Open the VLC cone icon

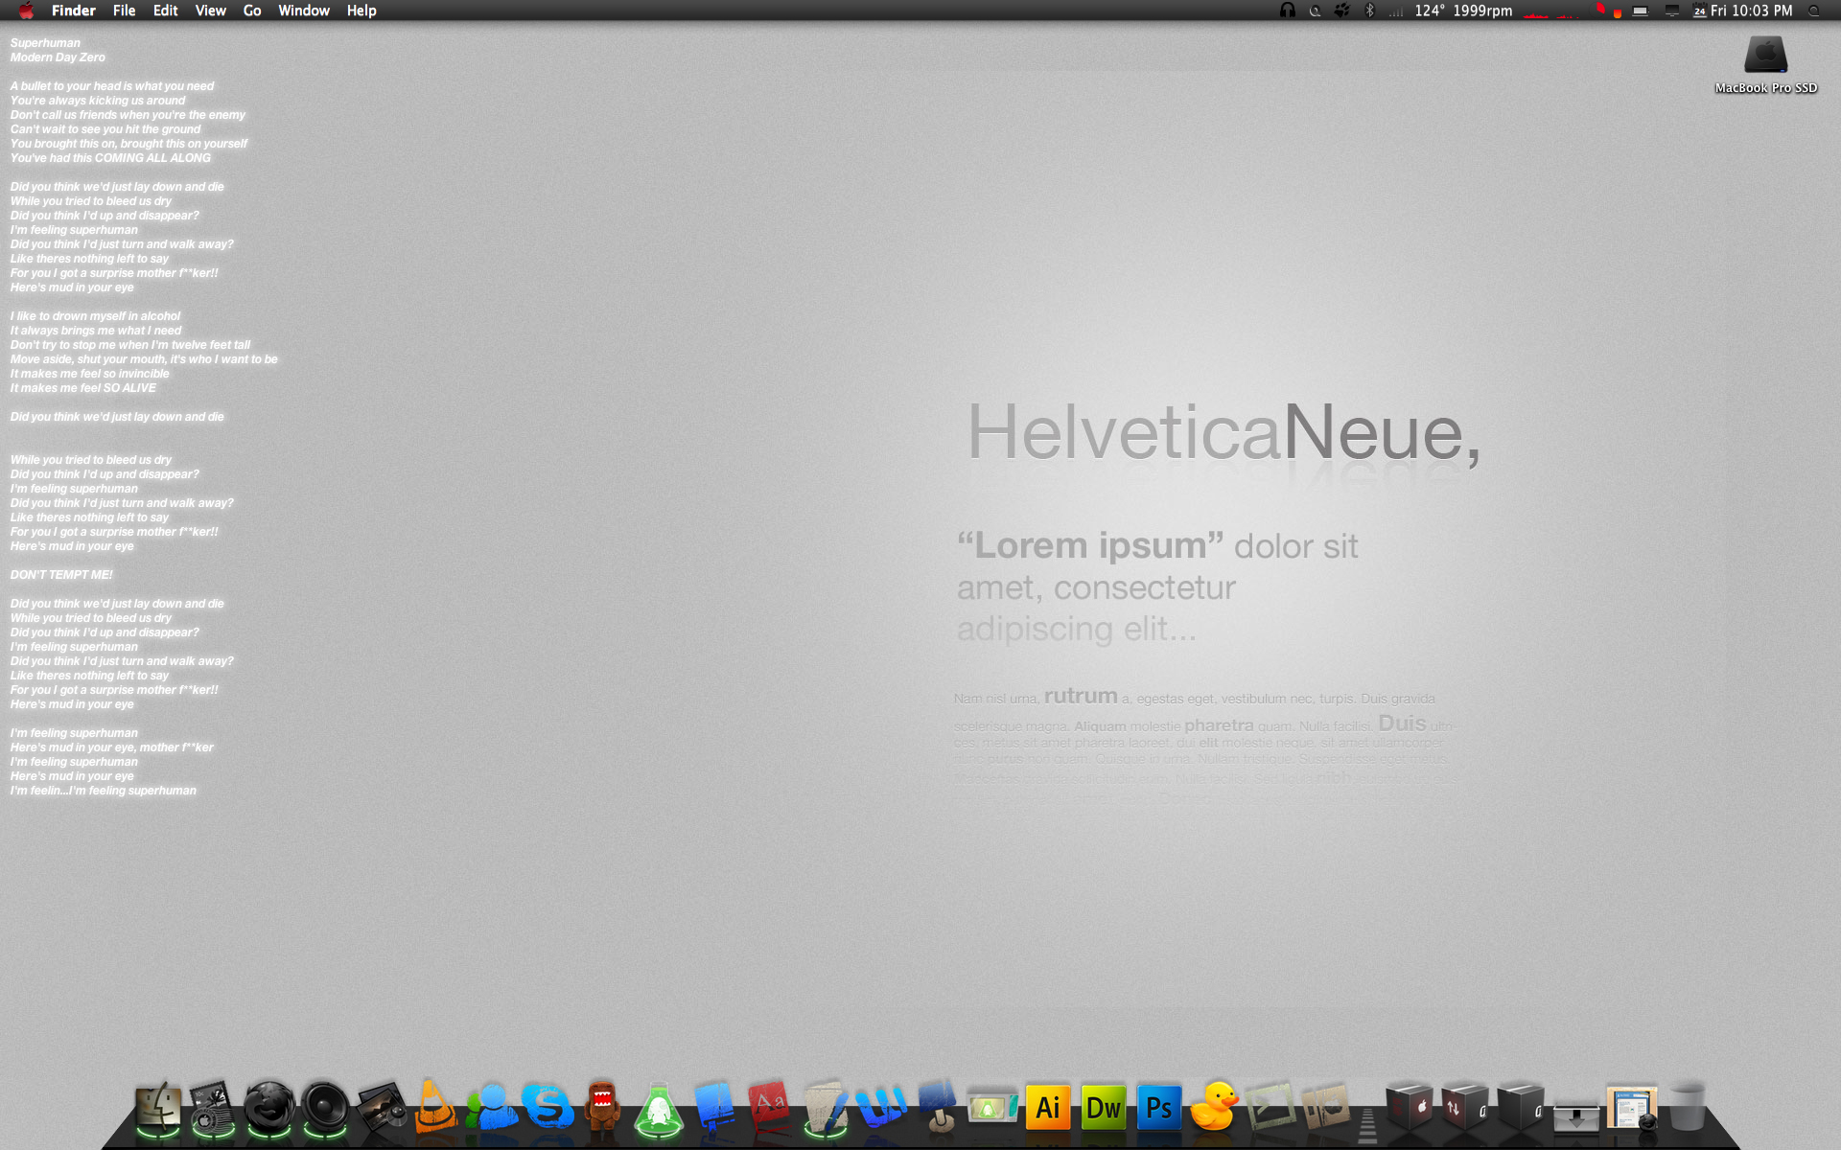click(434, 1109)
